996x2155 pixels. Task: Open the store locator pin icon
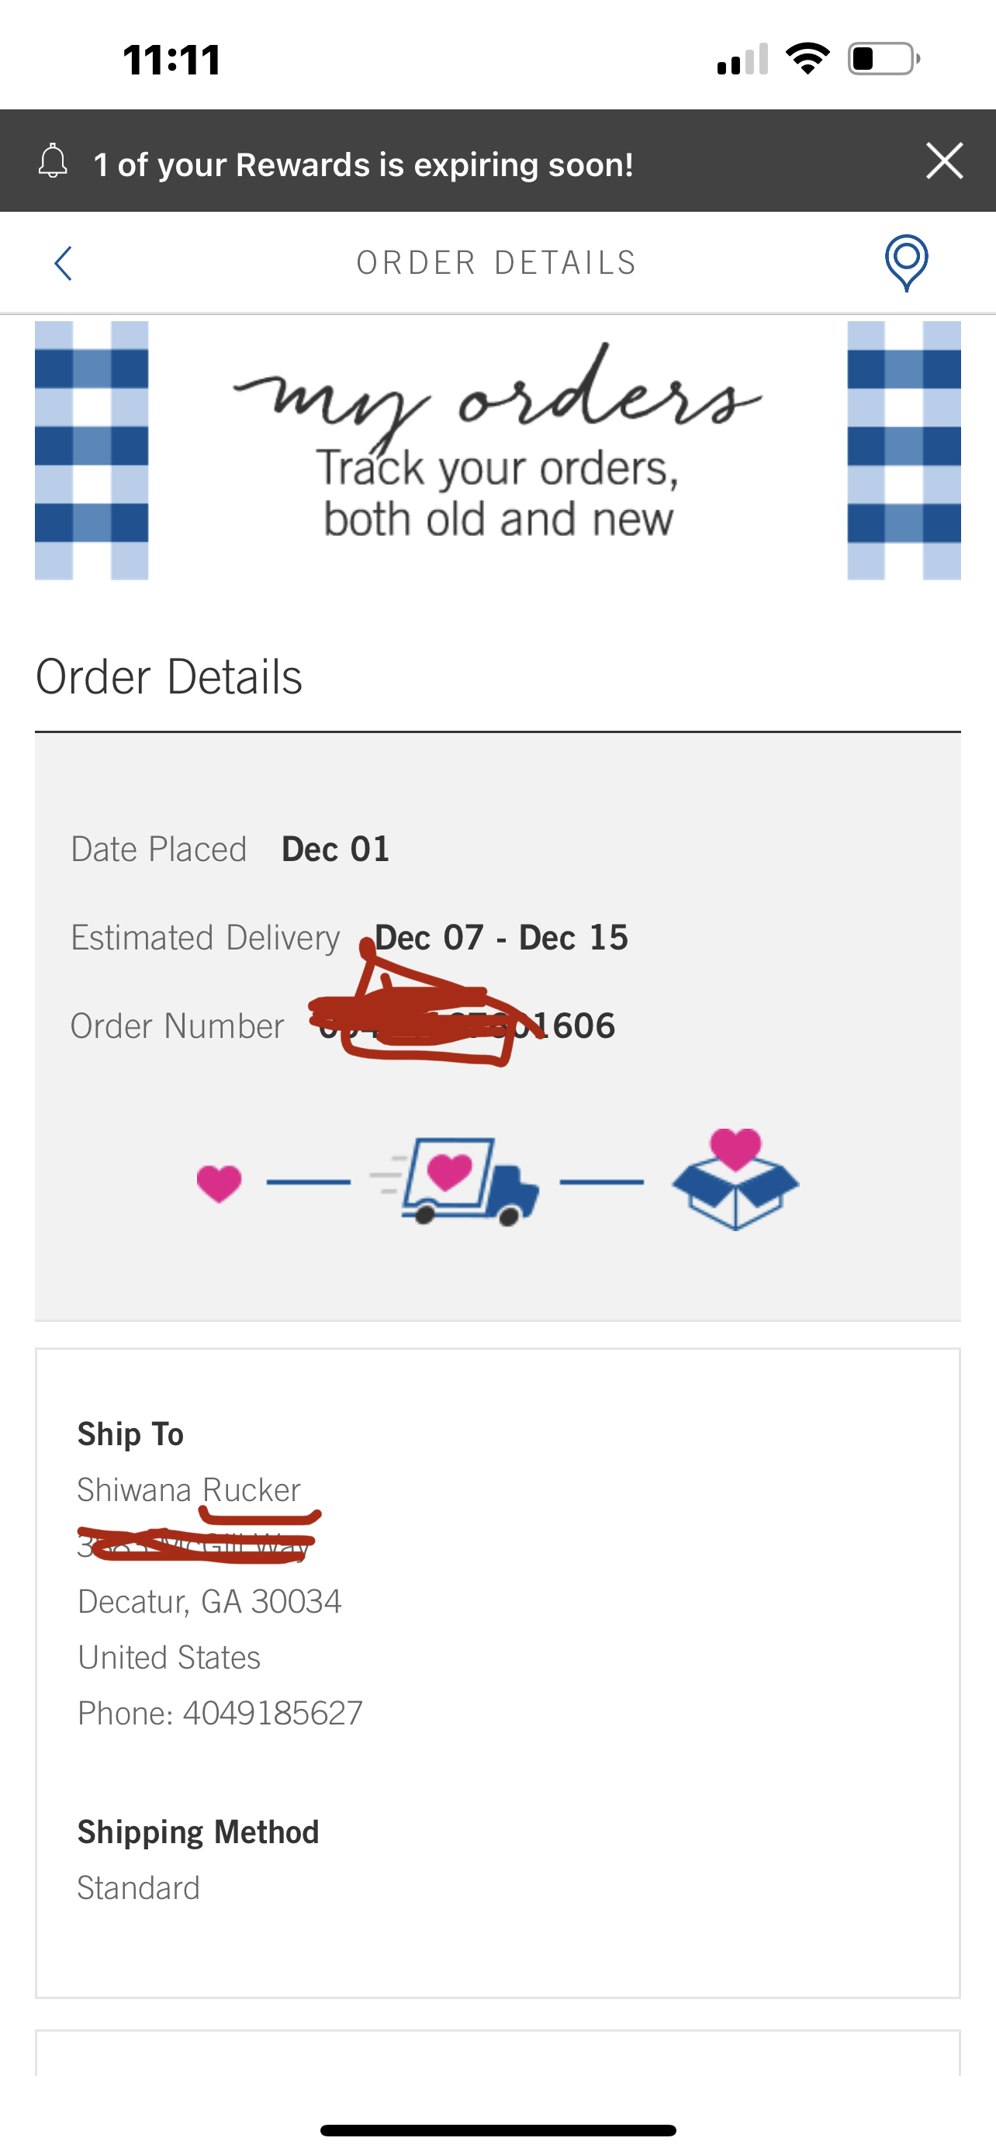(906, 263)
